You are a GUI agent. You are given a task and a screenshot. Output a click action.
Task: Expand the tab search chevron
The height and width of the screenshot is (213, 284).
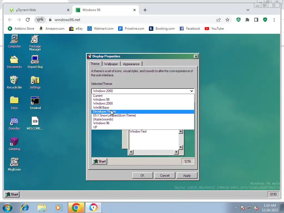pos(248,10)
